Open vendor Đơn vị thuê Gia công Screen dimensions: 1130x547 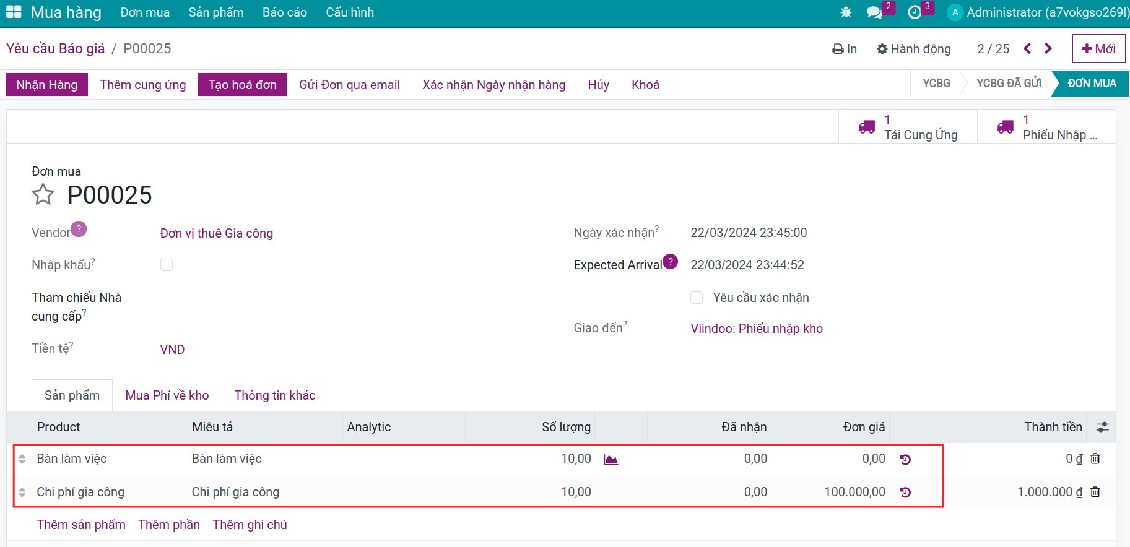(217, 233)
